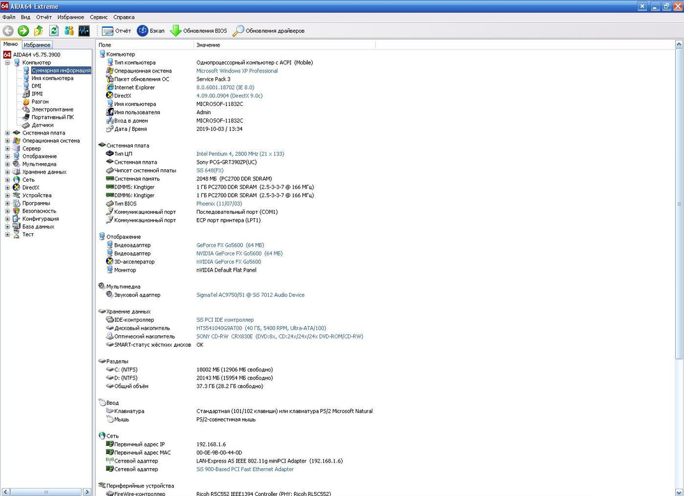Click the Back arrow toolbar icon
Viewport: 684px width, 496px height.
click(x=8, y=30)
